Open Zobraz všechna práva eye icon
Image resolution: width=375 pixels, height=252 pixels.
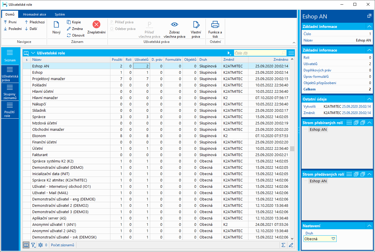174,24
